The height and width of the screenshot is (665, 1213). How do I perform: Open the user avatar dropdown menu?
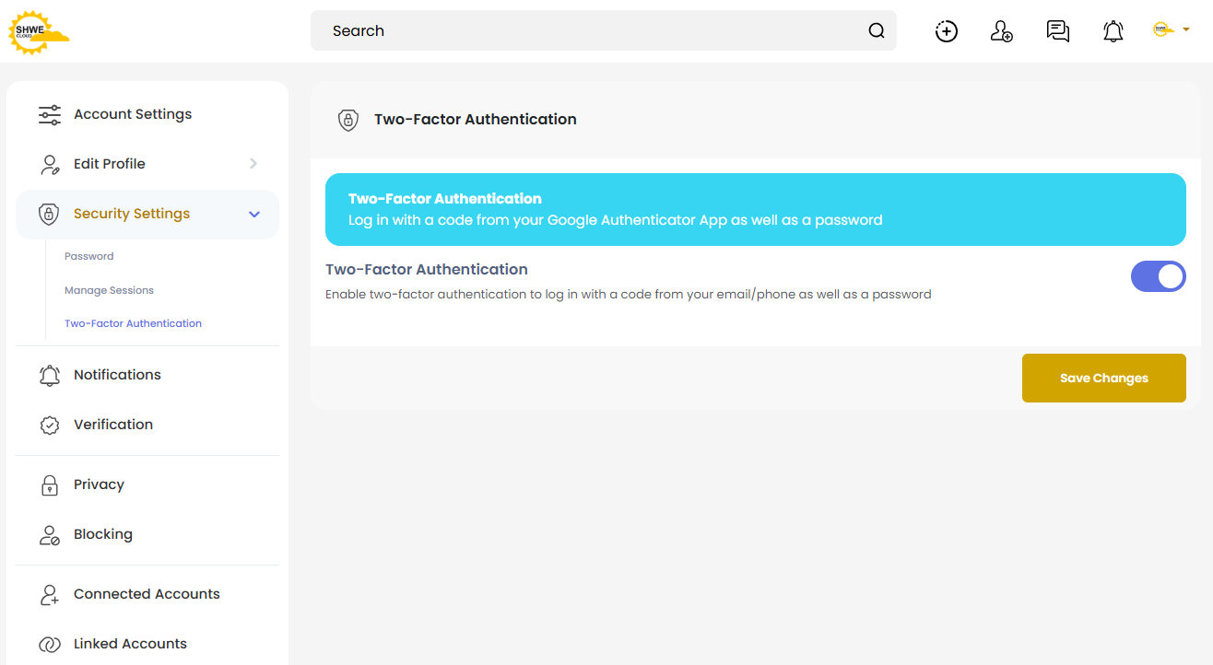tap(1171, 30)
